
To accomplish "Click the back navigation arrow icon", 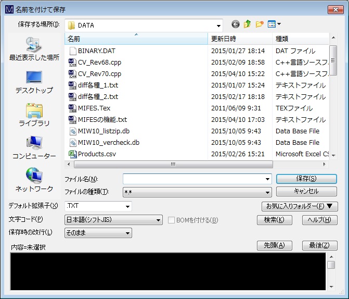I will 236,24.
